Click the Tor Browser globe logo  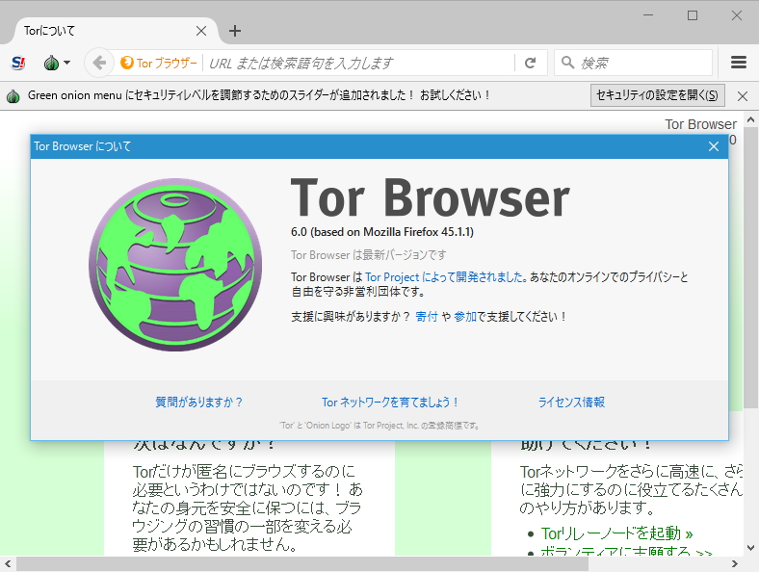tap(175, 265)
